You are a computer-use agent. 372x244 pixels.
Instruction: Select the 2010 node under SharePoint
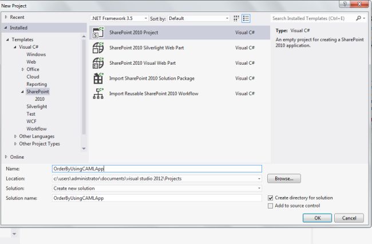[39, 99]
